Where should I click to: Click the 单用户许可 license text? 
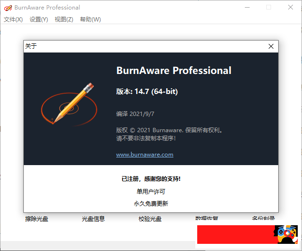[151, 191]
